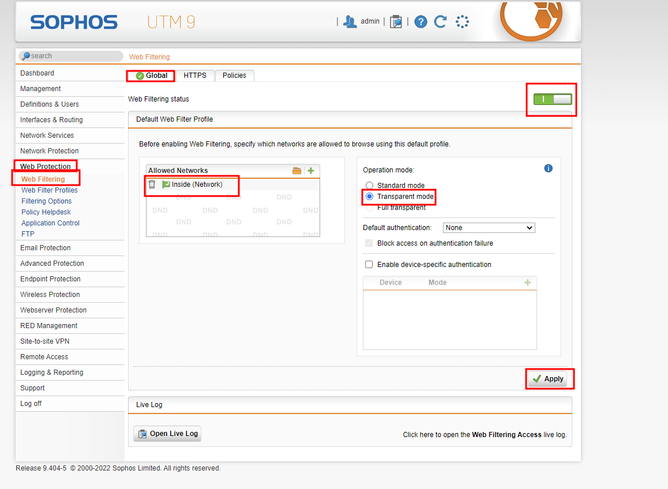Expand Interfaces & Routing menu
668x489 pixels.
pyautogui.click(x=70, y=120)
